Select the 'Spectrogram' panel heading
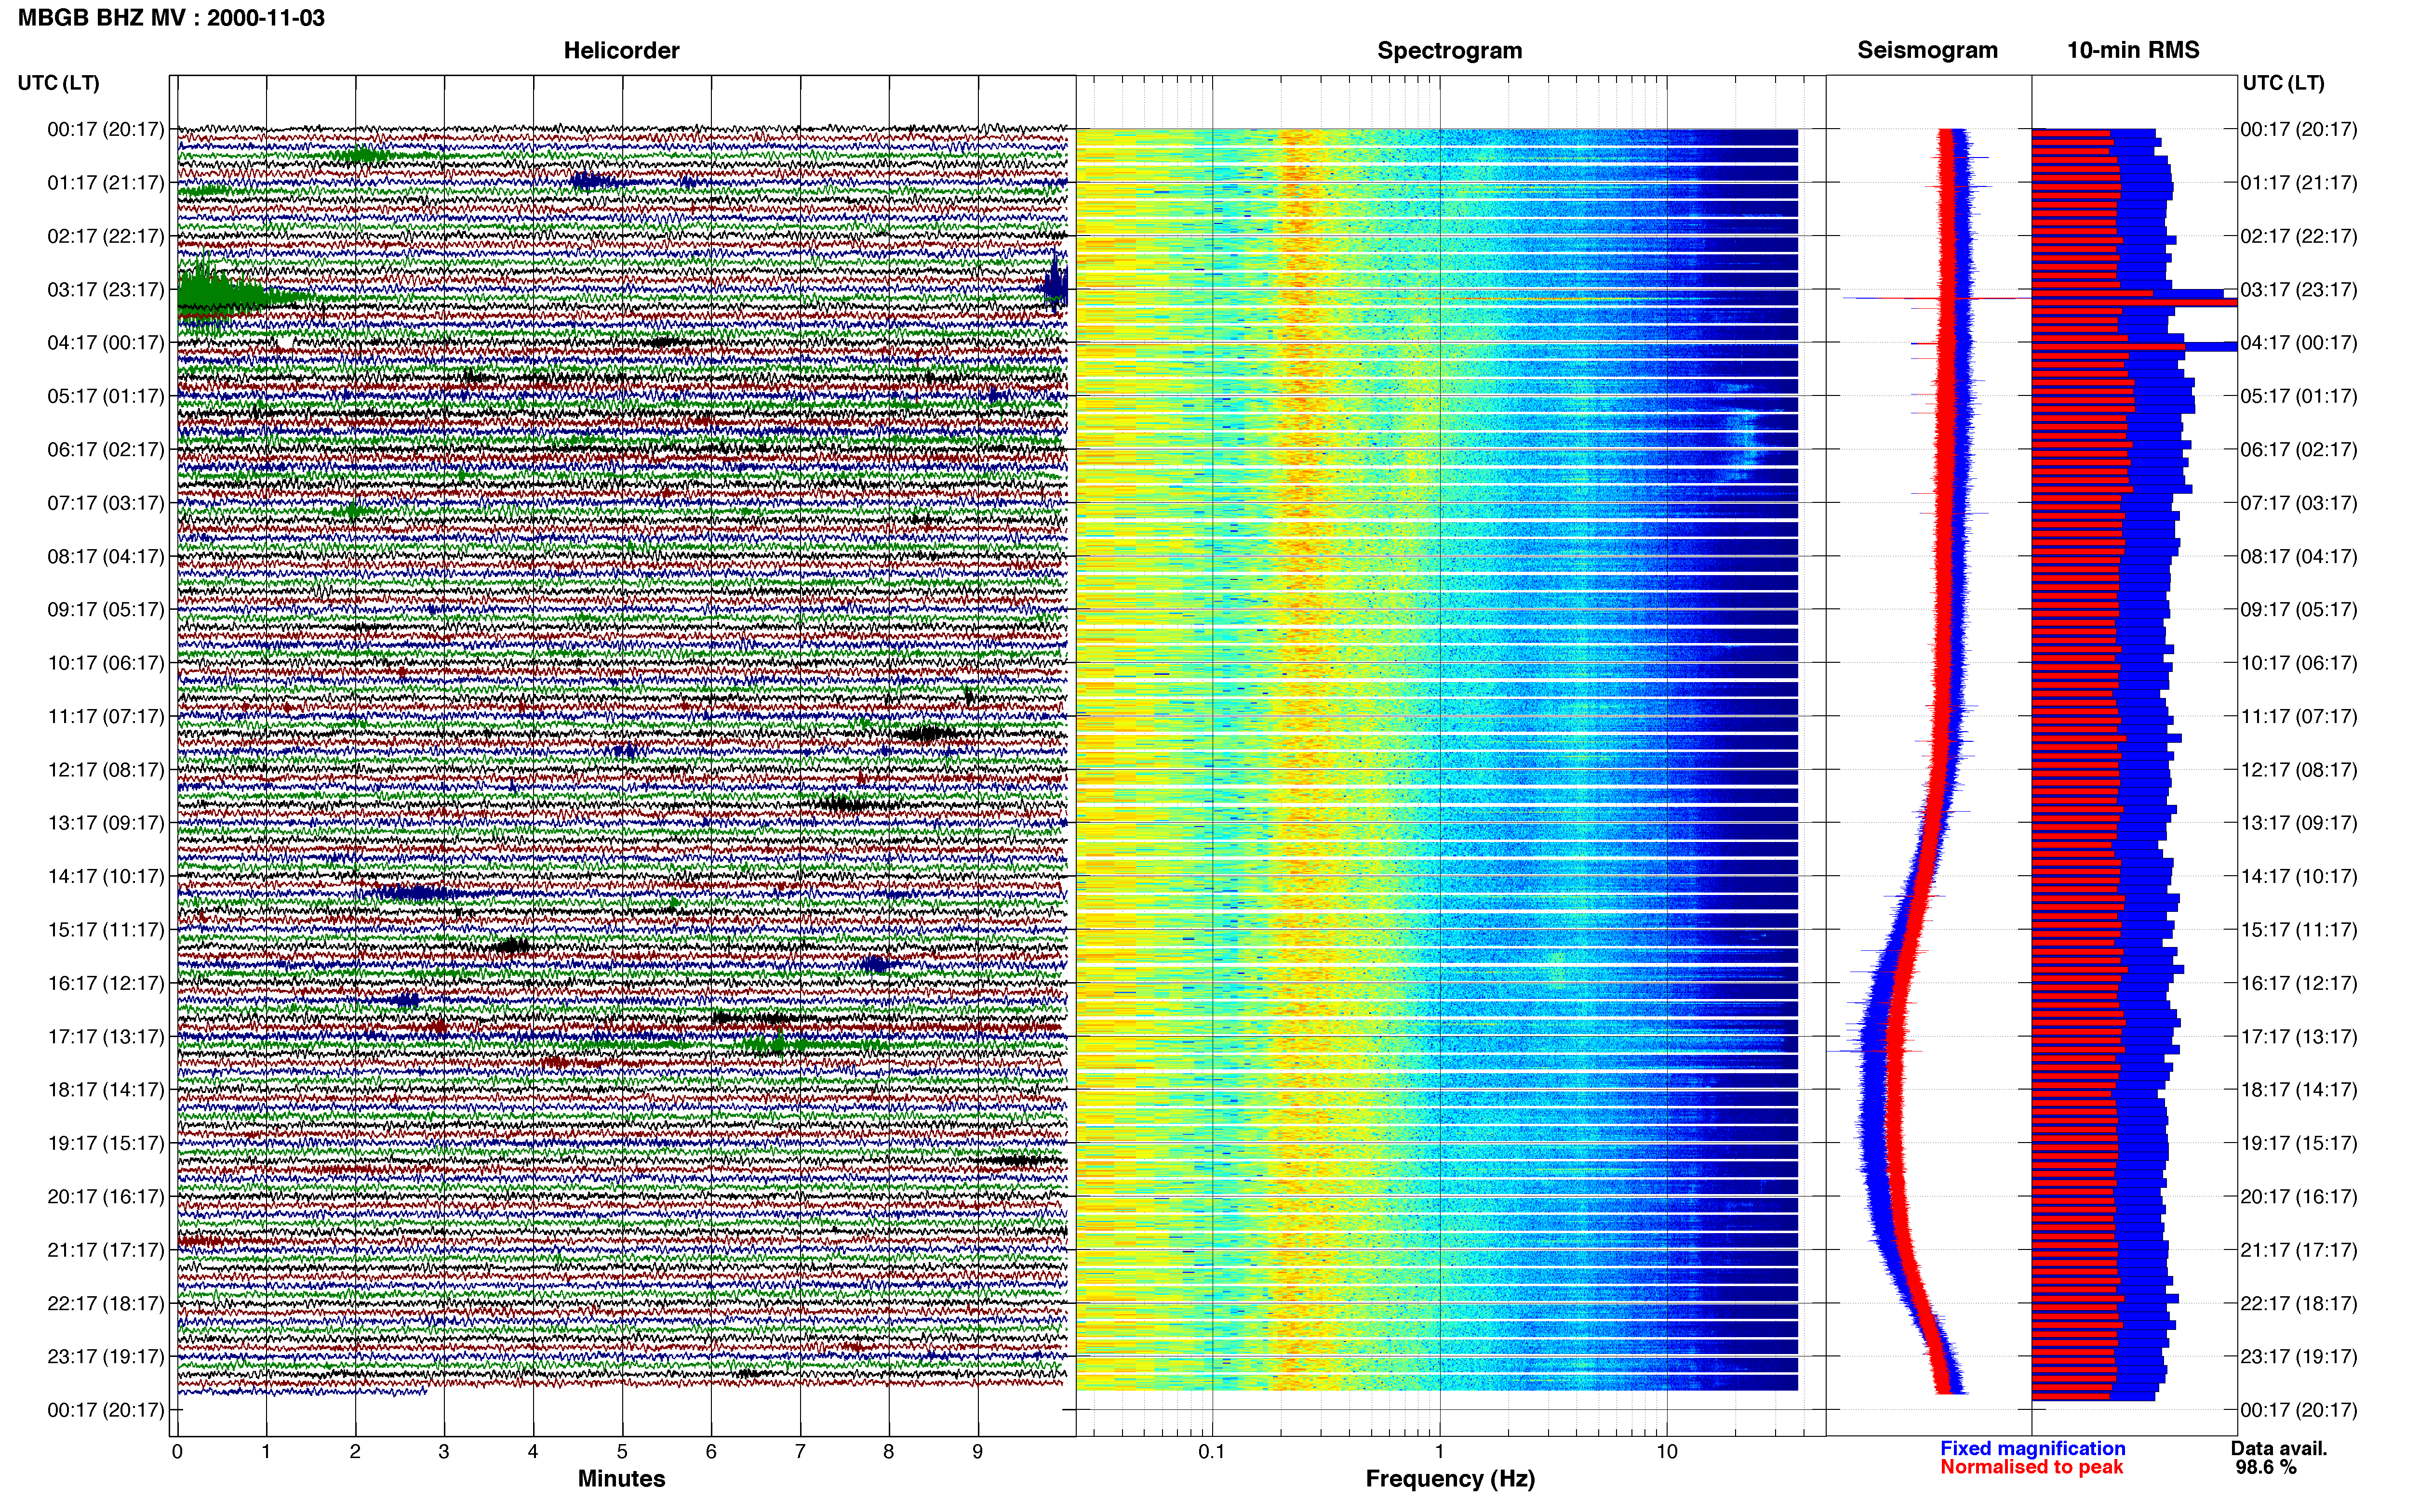 click(x=1450, y=50)
